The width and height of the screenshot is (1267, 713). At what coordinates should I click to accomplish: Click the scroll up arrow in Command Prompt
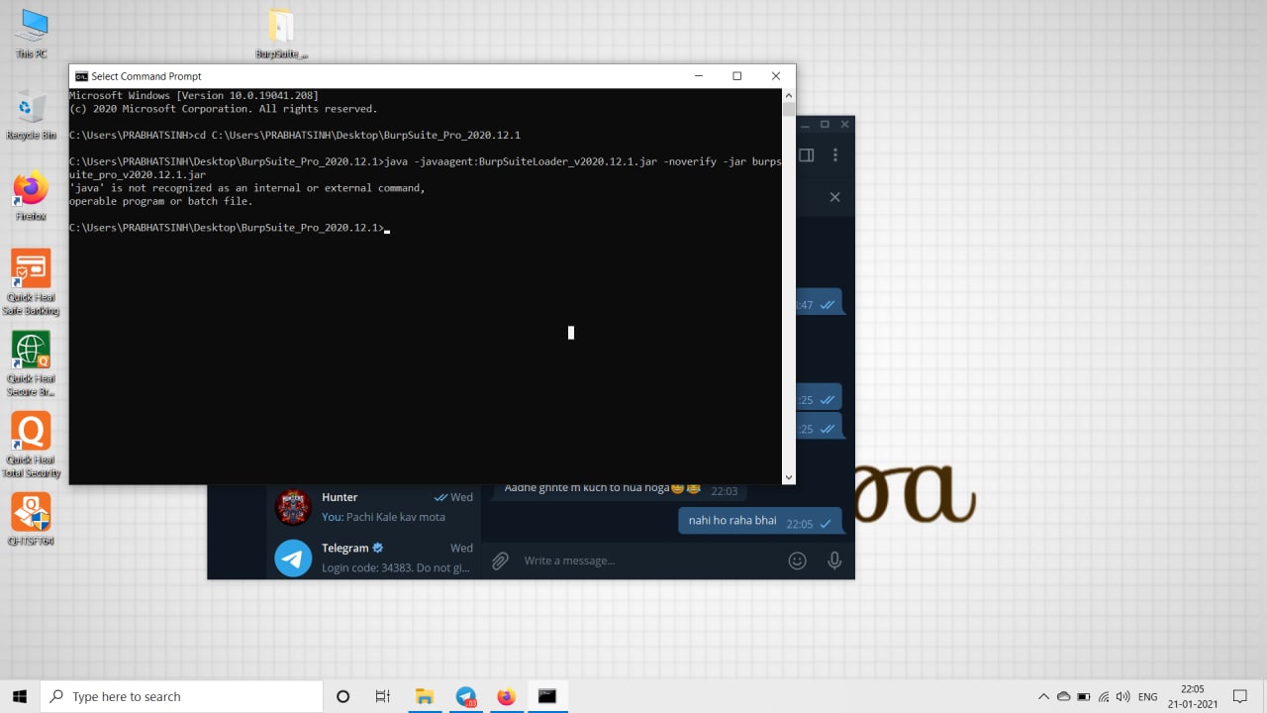pyautogui.click(x=788, y=95)
